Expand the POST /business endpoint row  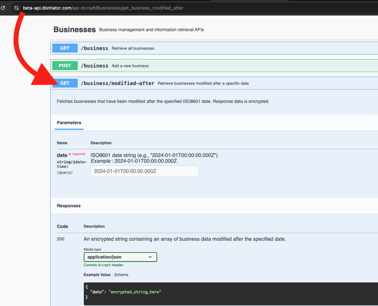[x=214, y=66]
